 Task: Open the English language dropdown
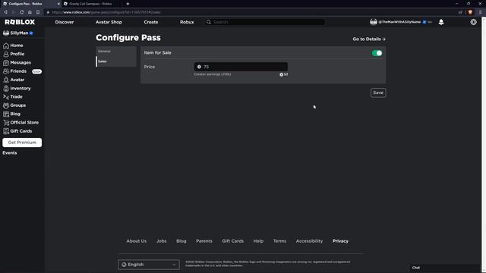[x=149, y=265]
